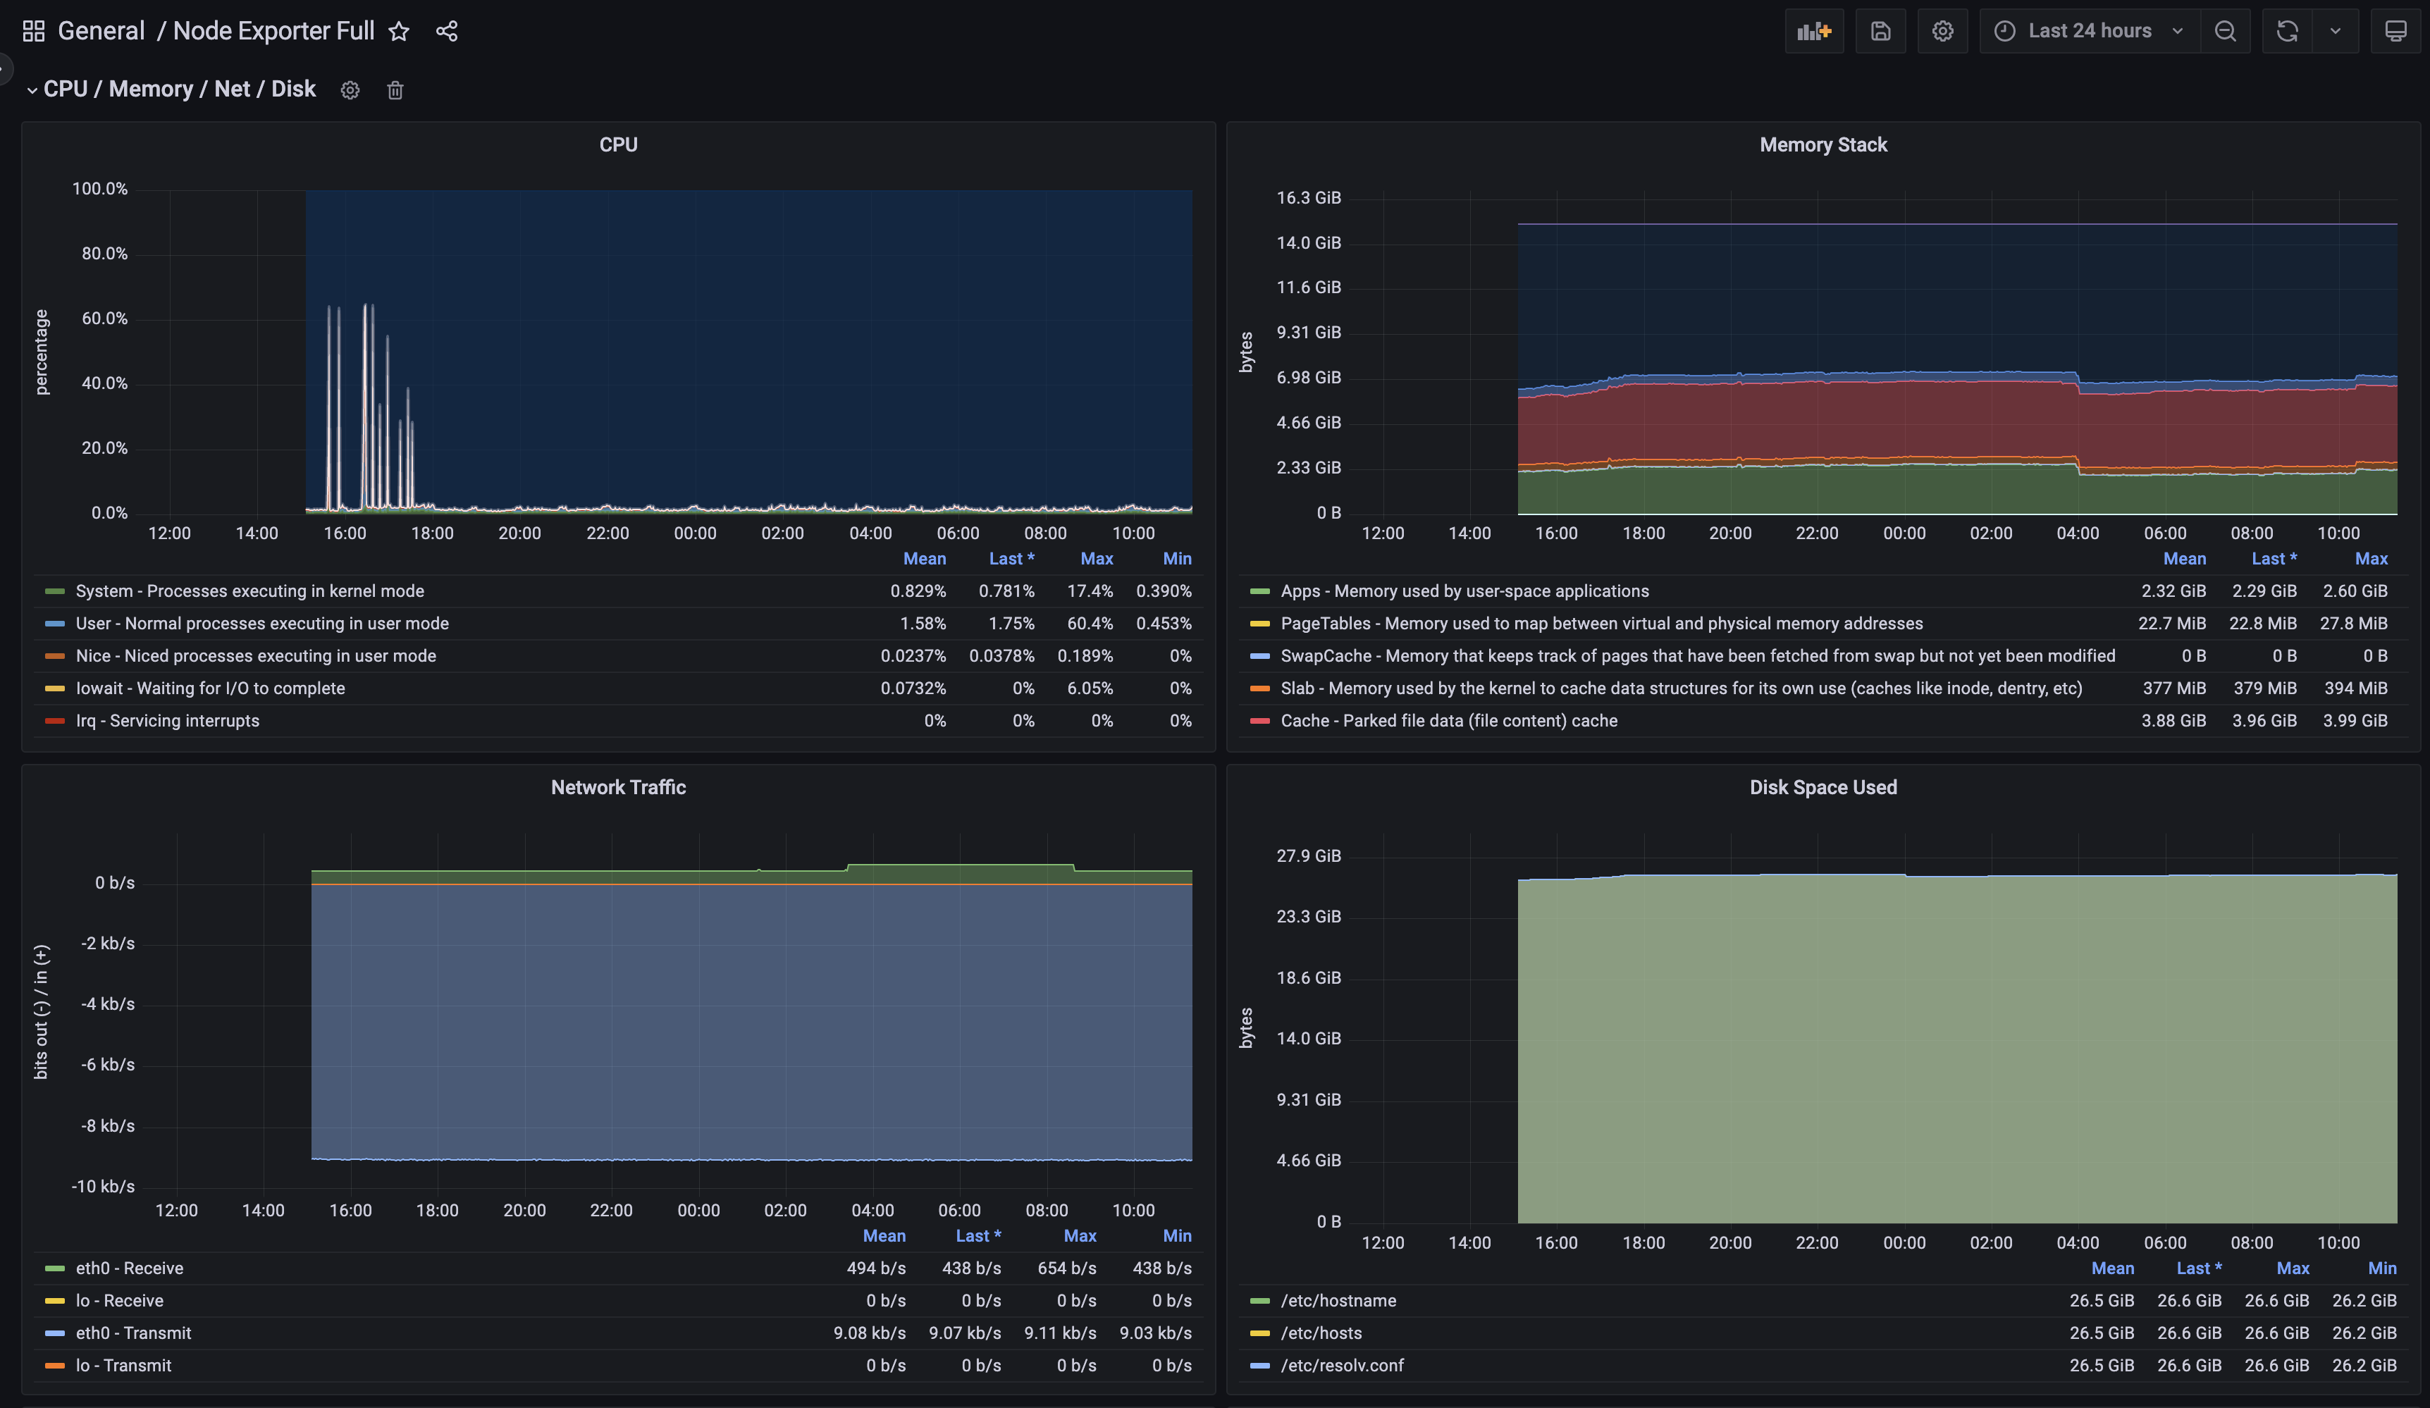The image size is (2430, 1408).
Task: Open row options gear beside CPU row title
Action: (x=350, y=89)
